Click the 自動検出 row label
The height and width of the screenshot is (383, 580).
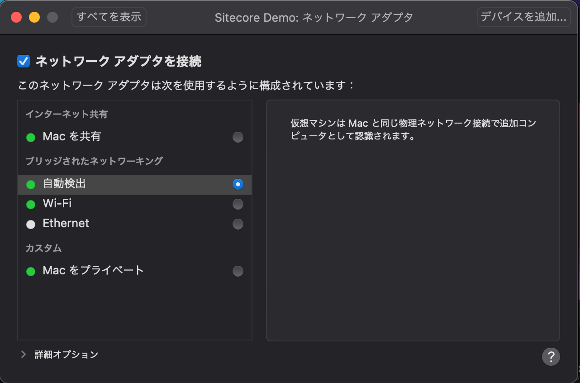tap(64, 183)
